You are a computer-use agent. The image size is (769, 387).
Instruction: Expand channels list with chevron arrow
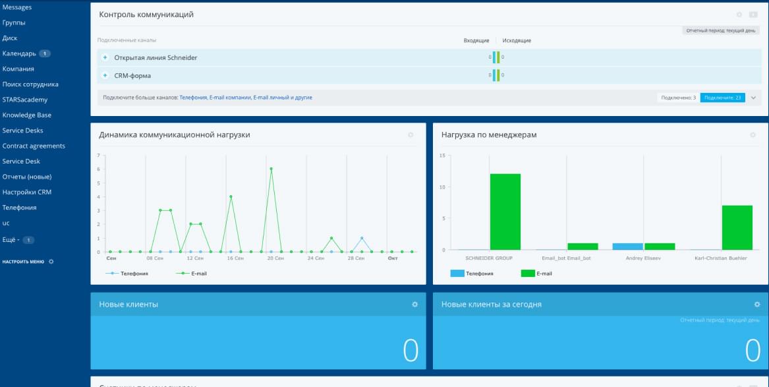[753, 98]
